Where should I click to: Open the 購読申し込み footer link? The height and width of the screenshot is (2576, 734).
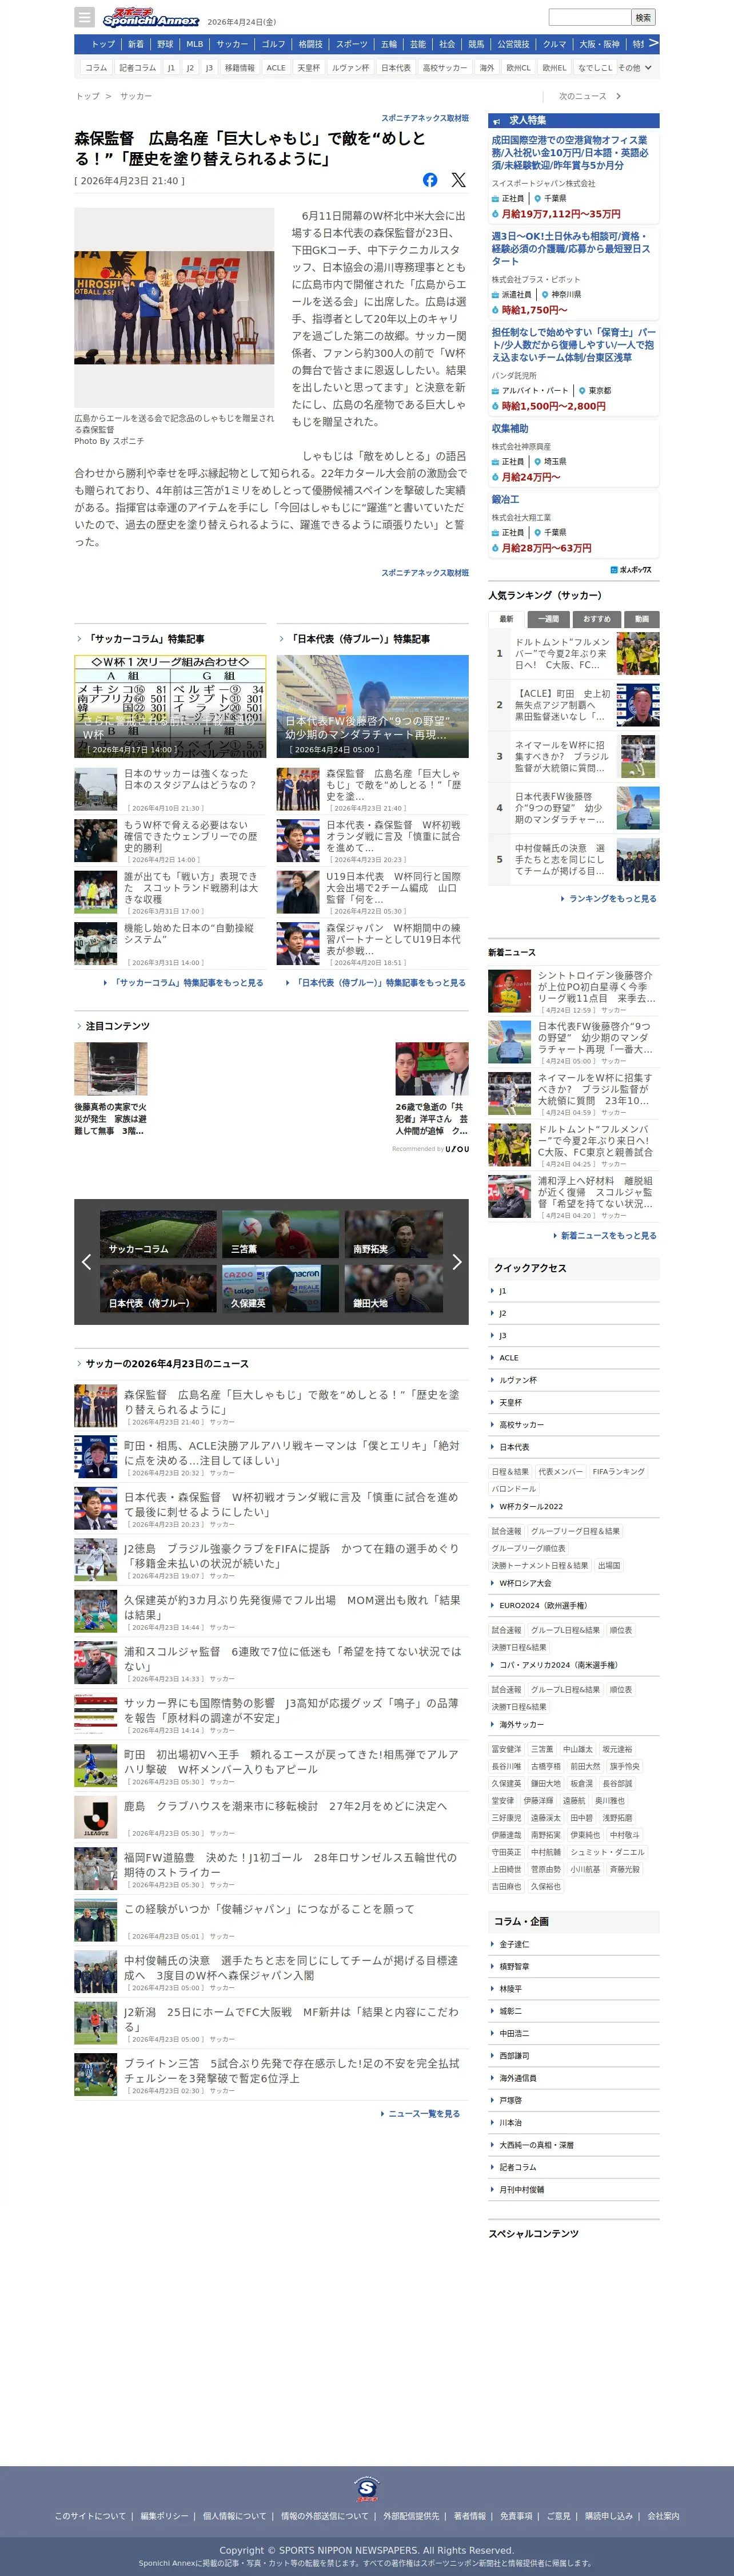click(x=609, y=2515)
